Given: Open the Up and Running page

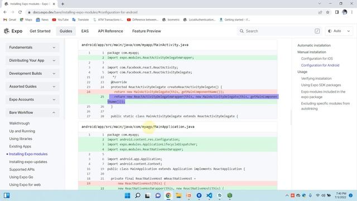Looking at the screenshot, I should [x=22, y=131].
